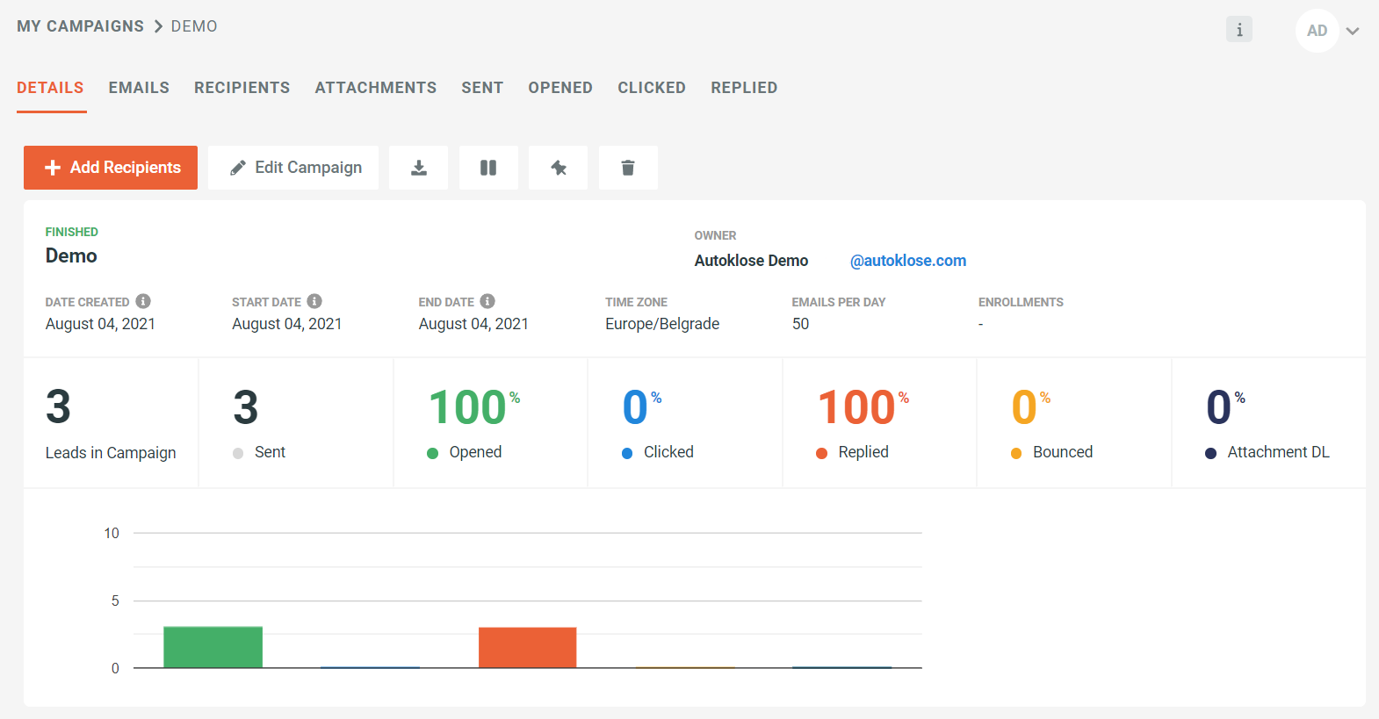Screen dimensions: 1379x719
Task: Click the pin campaign icon button
Action: (559, 168)
